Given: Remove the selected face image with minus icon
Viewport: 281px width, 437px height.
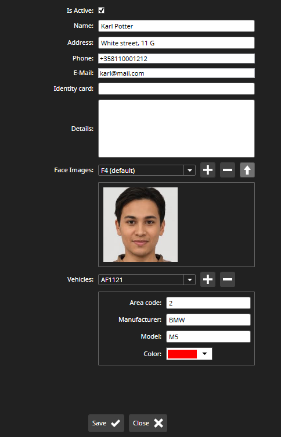Looking at the screenshot, I should (228, 170).
